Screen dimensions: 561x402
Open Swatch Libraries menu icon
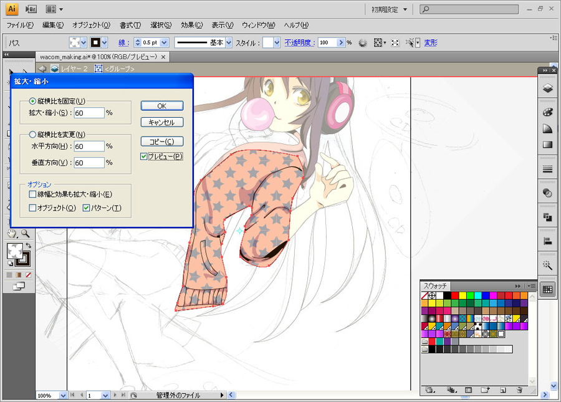pyautogui.click(x=430, y=390)
